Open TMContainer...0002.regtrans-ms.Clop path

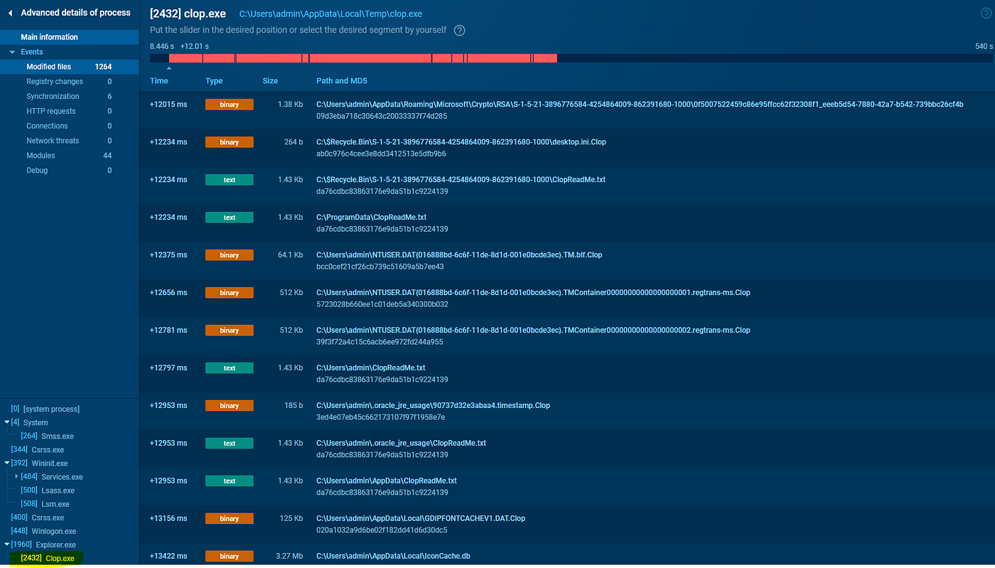[533, 330]
